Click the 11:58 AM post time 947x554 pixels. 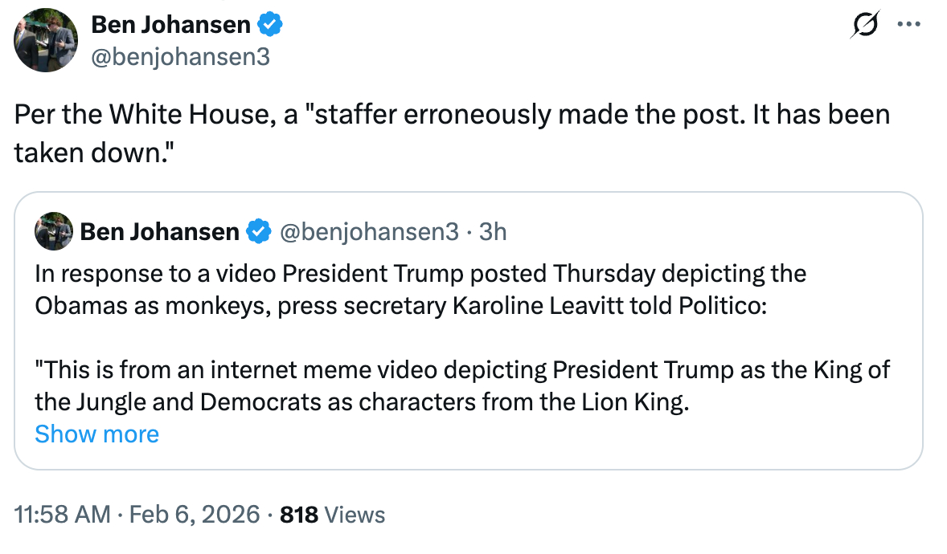(x=62, y=515)
